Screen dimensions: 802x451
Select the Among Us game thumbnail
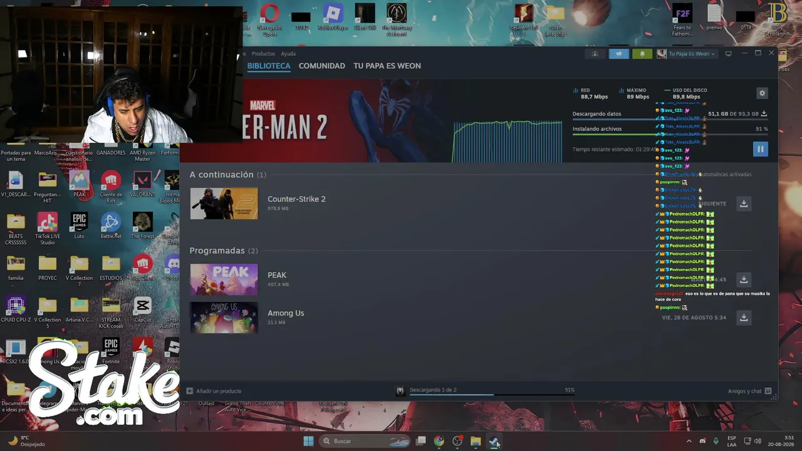tap(224, 318)
